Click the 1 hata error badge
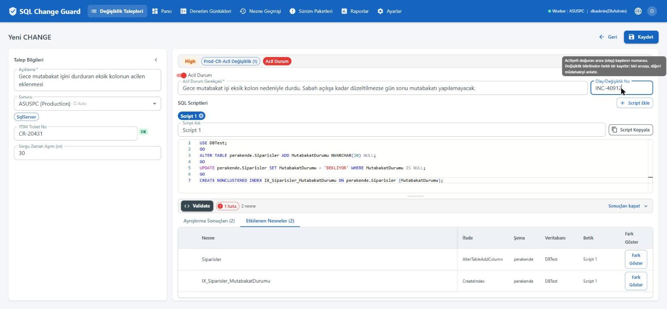The width and height of the screenshot is (667, 309). 228,206
